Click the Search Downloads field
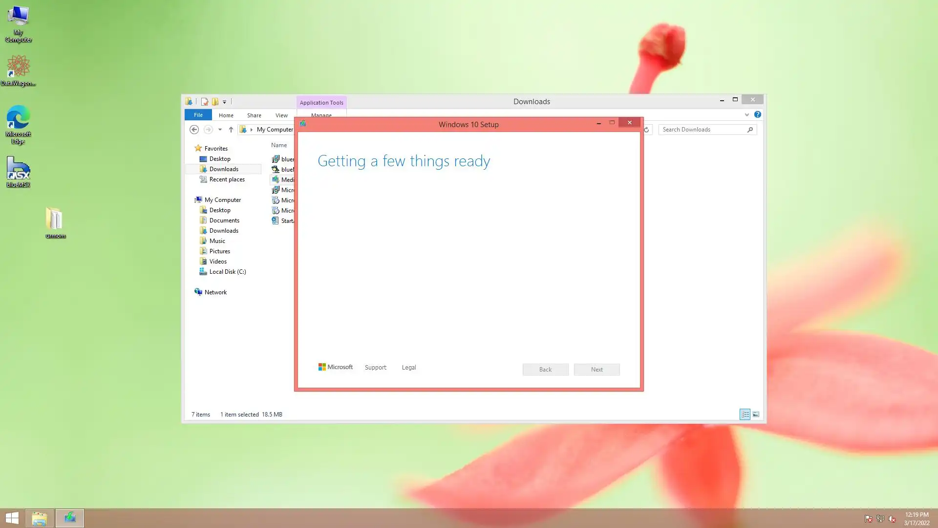 pos(703,130)
